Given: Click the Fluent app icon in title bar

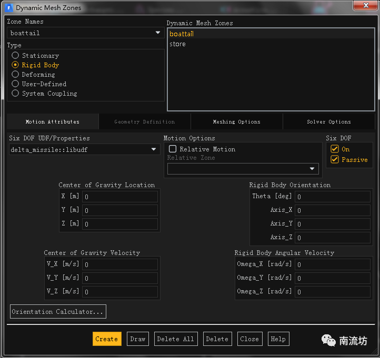Looking at the screenshot, I should [x=8, y=7].
